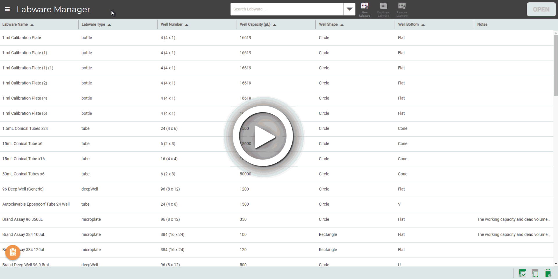Select the Brand Assay 96 350uL row
Viewport: 558px width, 279px height.
tap(23, 219)
